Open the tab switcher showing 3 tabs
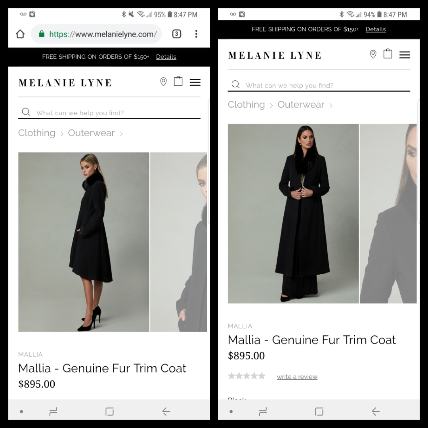 [177, 34]
